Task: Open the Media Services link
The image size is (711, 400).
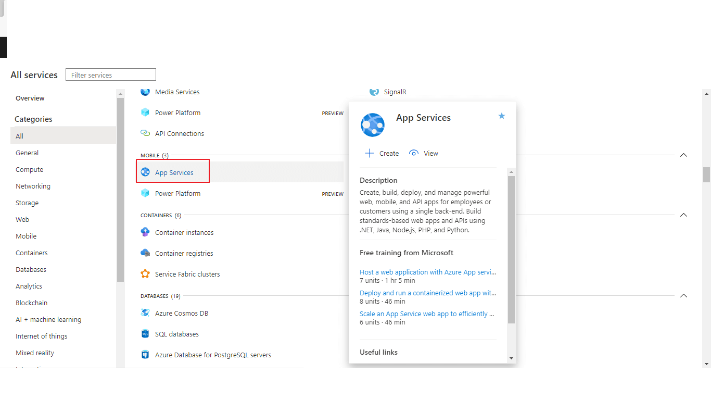Action: [x=177, y=92]
